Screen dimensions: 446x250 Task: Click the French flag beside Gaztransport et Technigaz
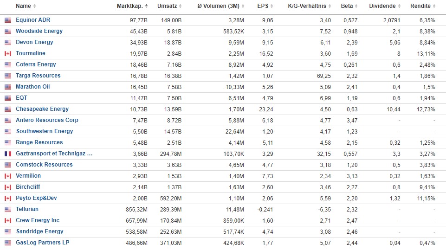(x=8, y=154)
